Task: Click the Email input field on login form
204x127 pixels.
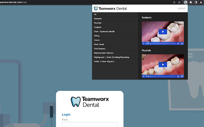Action: pos(90,124)
